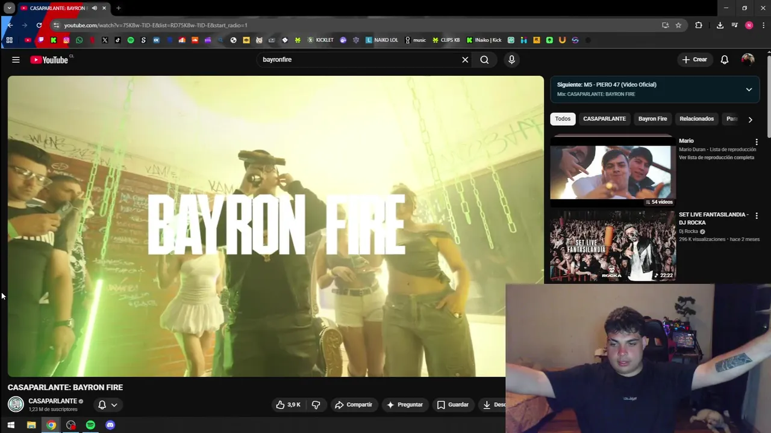771x433 pixels.
Task: Open options for SET LIVE FANTASILANDIA video
Action: click(757, 215)
